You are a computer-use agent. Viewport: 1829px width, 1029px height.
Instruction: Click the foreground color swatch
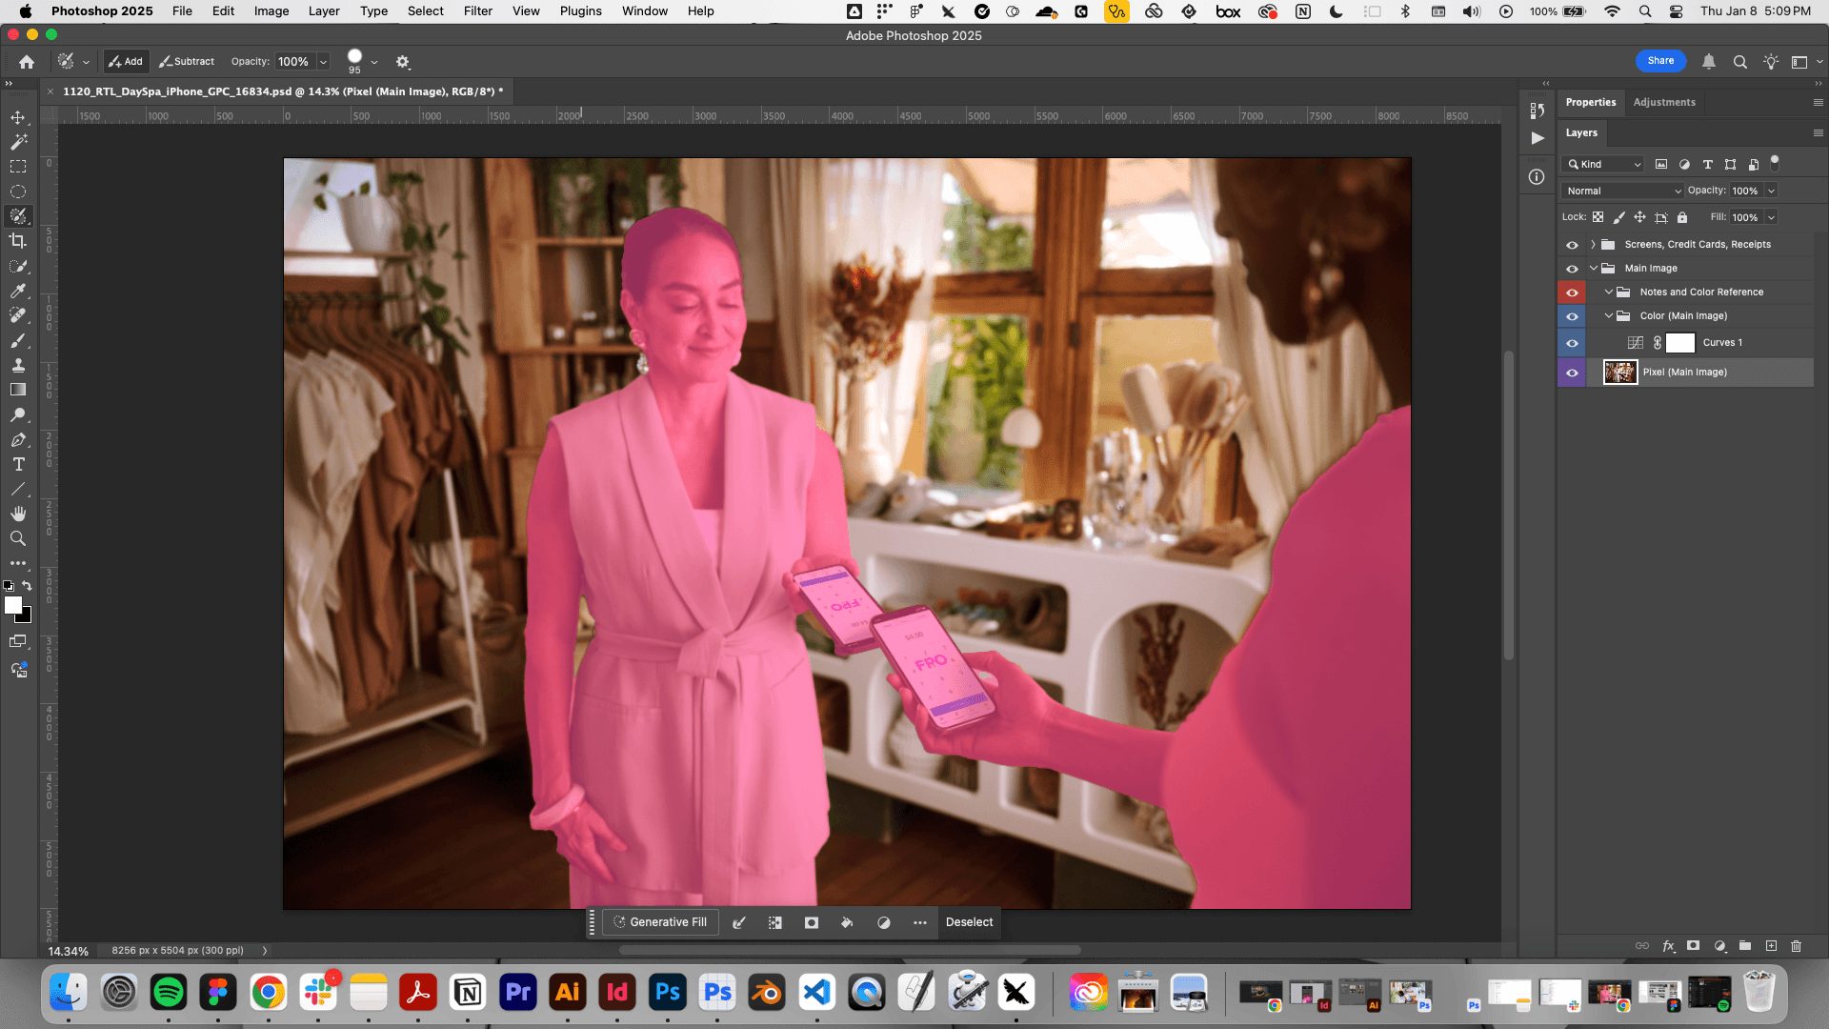pyautogui.click(x=12, y=605)
